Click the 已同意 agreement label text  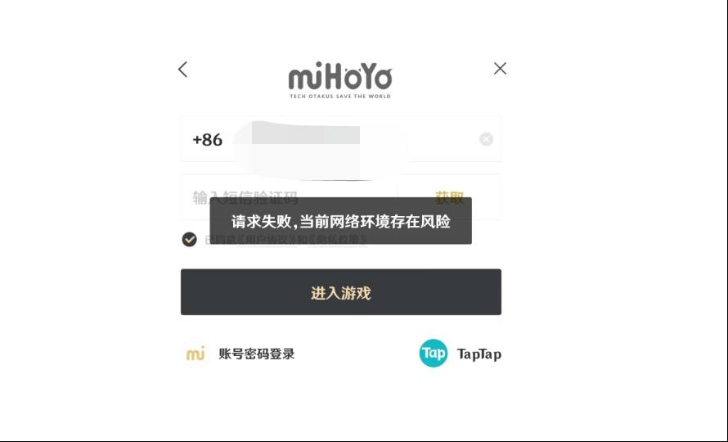220,240
